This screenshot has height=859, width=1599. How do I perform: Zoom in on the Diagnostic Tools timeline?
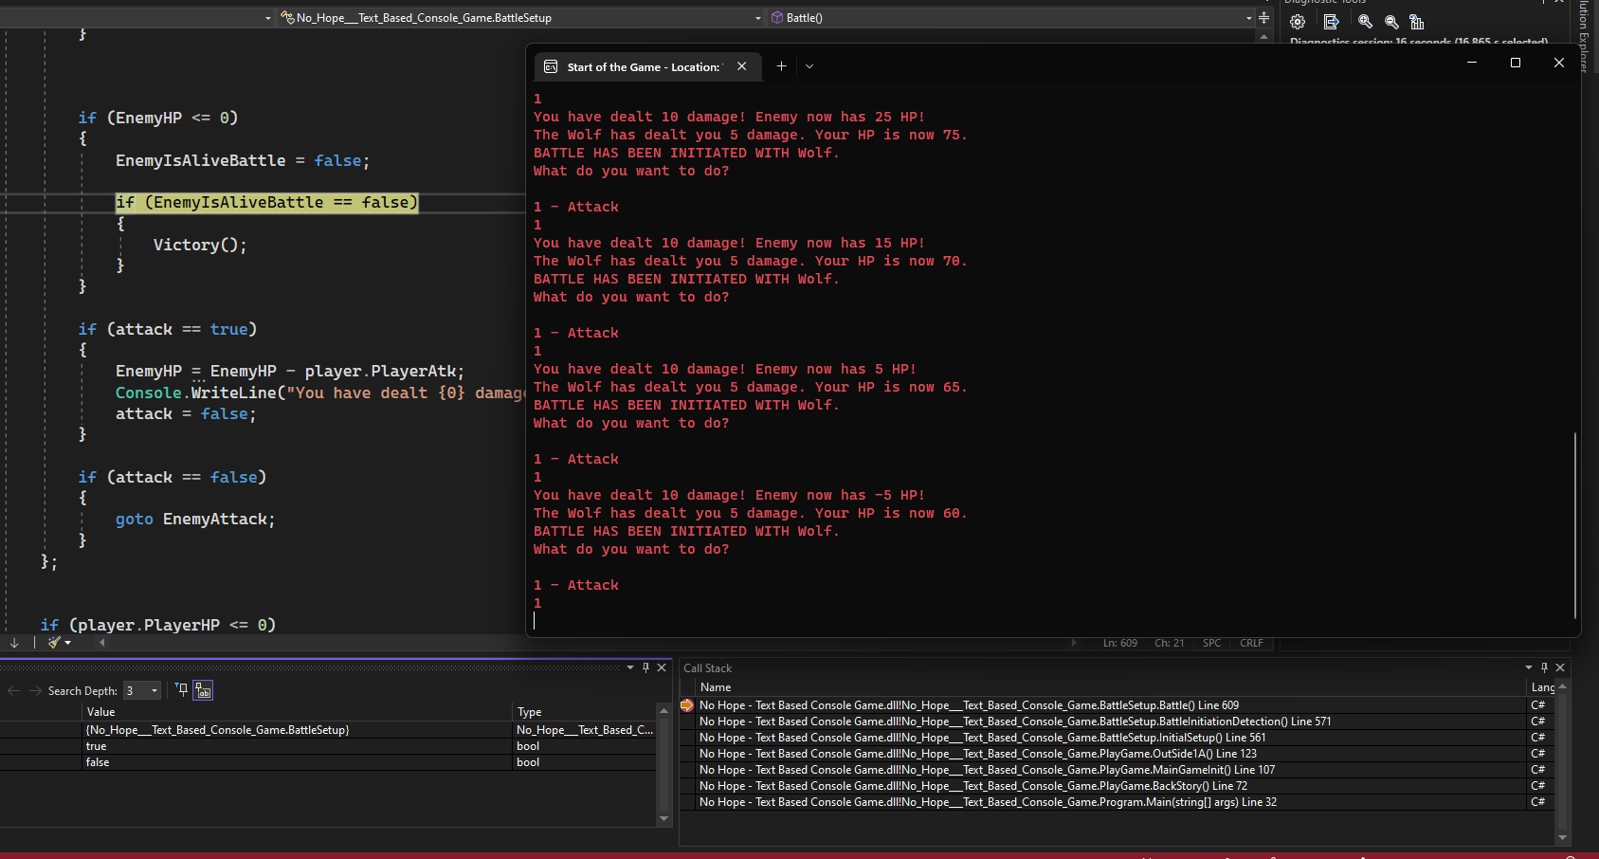coord(1365,22)
